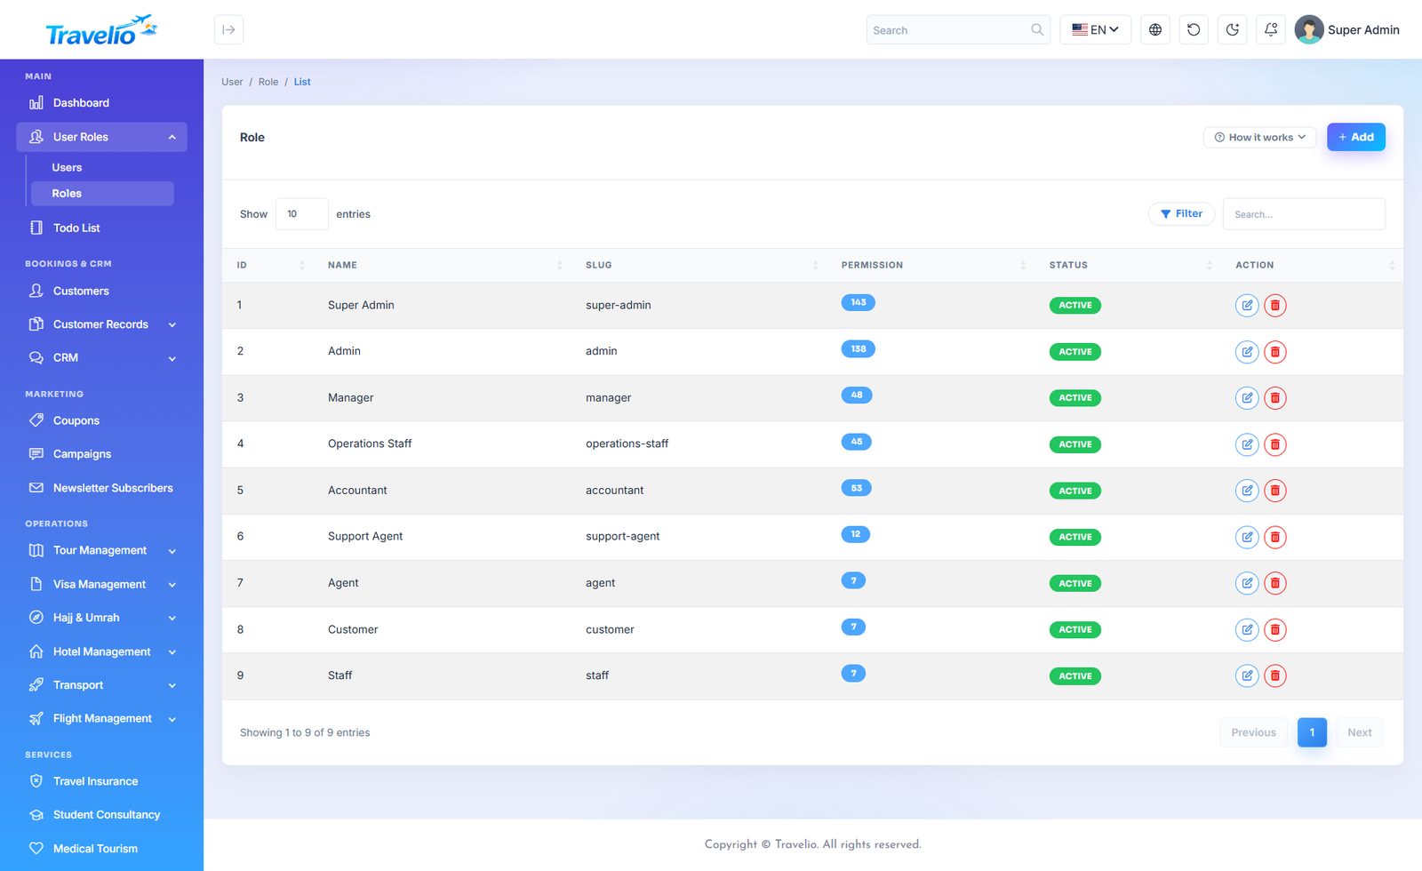Edit the Support Agent role
Image resolution: width=1422 pixels, height=871 pixels.
pyautogui.click(x=1247, y=537)
